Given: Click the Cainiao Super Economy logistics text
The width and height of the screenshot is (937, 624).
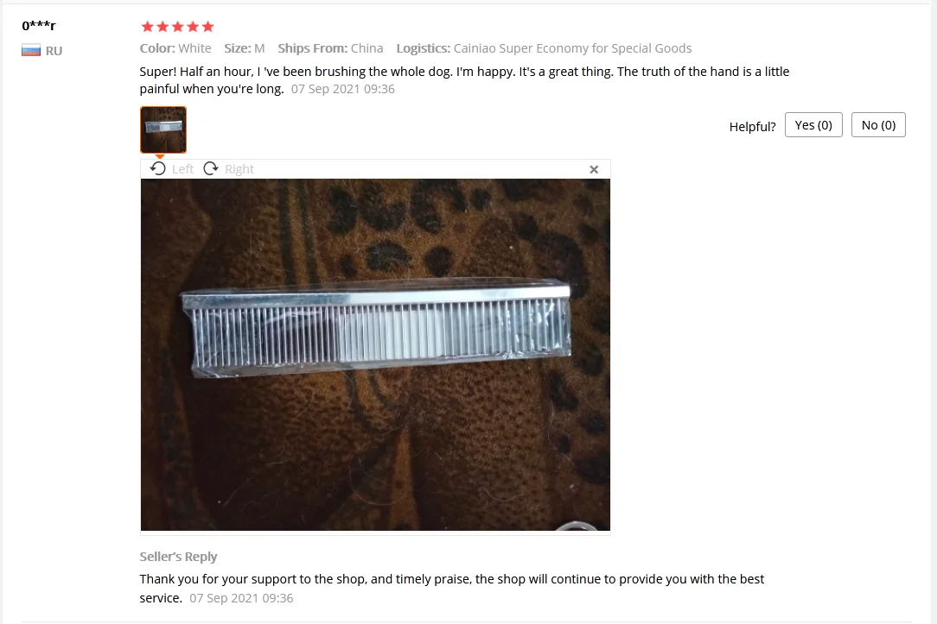Looking at the screenshot, I should (572, 48).
